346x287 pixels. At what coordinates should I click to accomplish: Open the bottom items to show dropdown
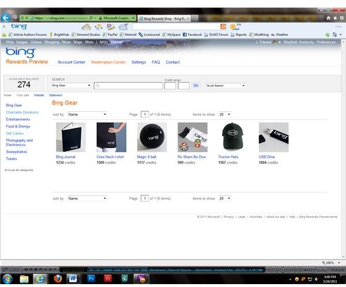coord(225,198)
